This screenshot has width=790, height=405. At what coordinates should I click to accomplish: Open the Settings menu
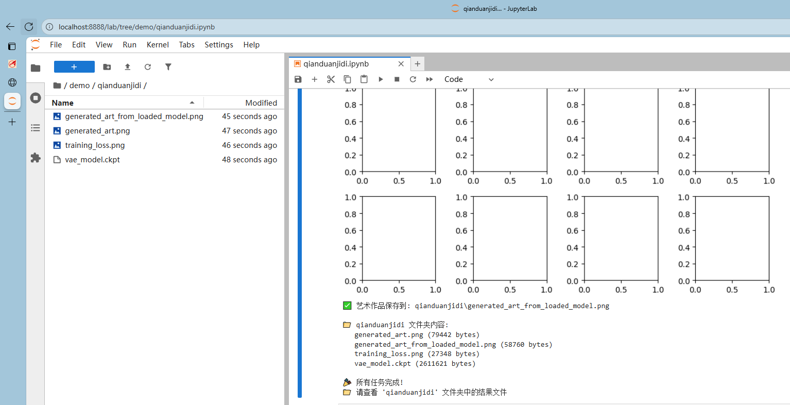pyautogui.click(x=218, y=45)
